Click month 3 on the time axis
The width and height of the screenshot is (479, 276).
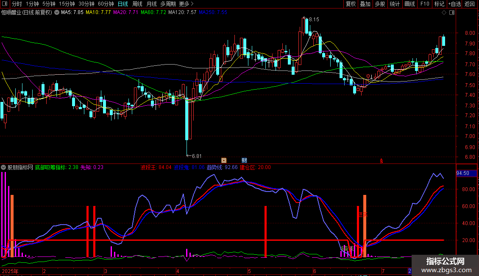(106, 271)
